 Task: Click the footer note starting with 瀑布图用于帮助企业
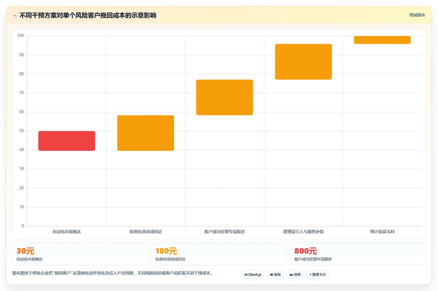click(x=112, y=273)
